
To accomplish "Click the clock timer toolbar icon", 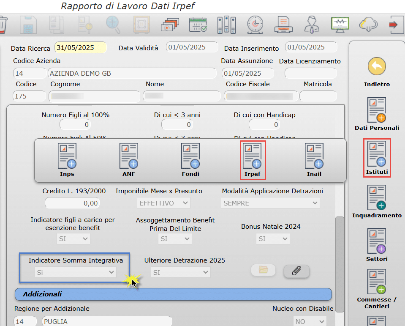I will click(x=255, y=25).
